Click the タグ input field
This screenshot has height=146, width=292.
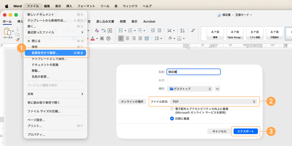[x=193, y=80]
